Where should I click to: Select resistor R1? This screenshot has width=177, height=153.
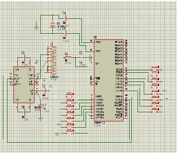68,57
